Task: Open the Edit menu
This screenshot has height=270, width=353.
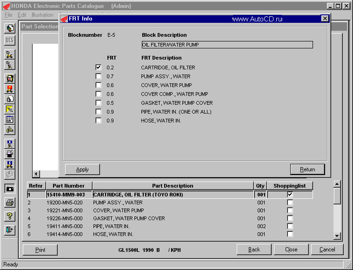Action: coord(22,15)
